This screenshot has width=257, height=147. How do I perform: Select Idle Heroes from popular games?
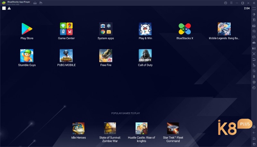(x=78, y=128)
